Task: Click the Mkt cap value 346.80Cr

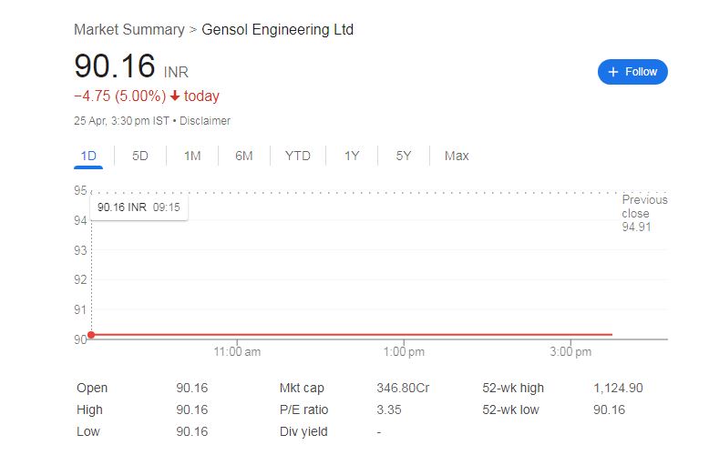Action: (x=403, y=388)
